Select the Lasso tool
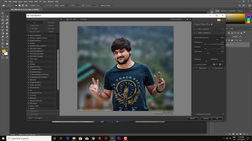This screenshot has height=141, width=252. click(x=3, y=16)
